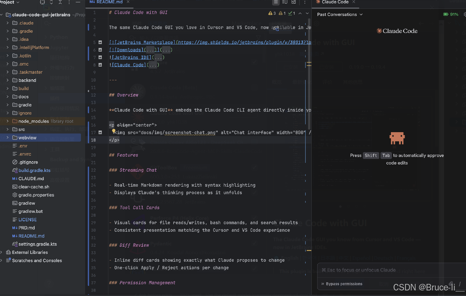Jump to previous highlighted problem arrow
Viewport: 466px width, 296px height.
[300, 13]
